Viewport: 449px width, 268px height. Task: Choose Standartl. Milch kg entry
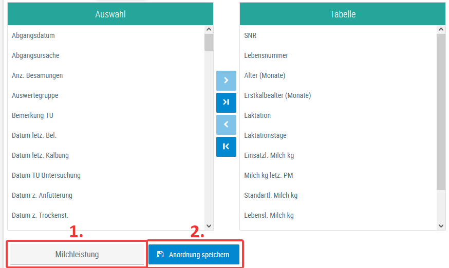271,196
